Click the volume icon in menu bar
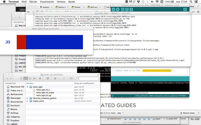 tap(152, 2)
